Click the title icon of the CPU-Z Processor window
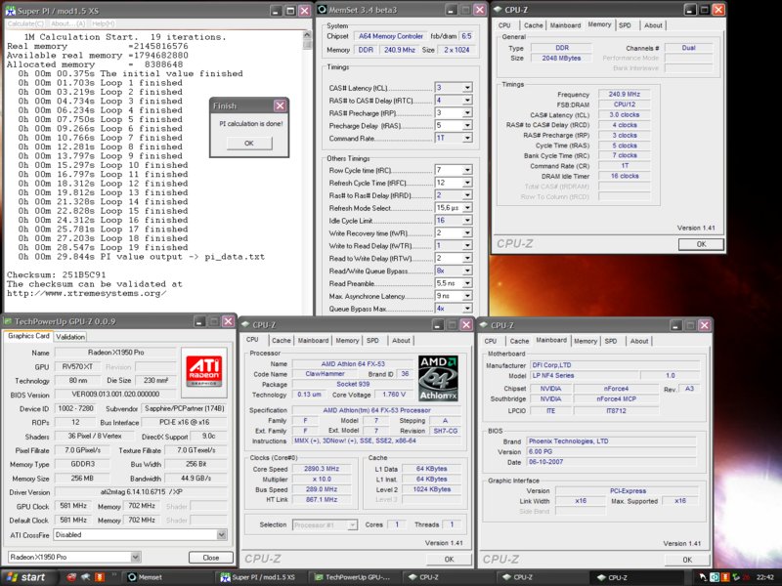 click(245, 325)
